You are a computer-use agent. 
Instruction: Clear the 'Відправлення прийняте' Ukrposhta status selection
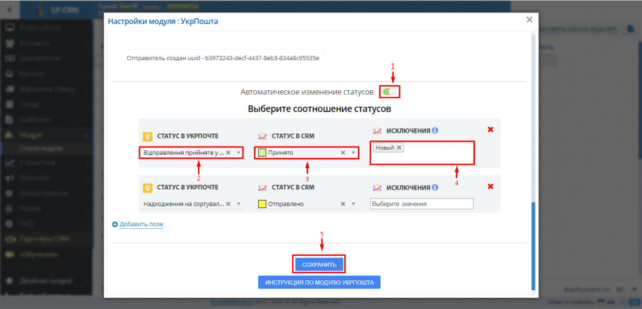[228, 153]
